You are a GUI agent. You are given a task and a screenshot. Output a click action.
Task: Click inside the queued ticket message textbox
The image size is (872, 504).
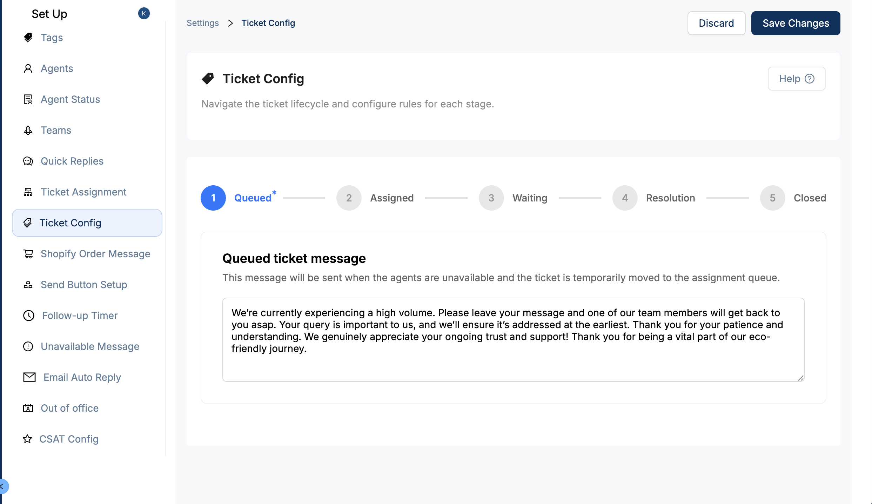tap(513, 365)
